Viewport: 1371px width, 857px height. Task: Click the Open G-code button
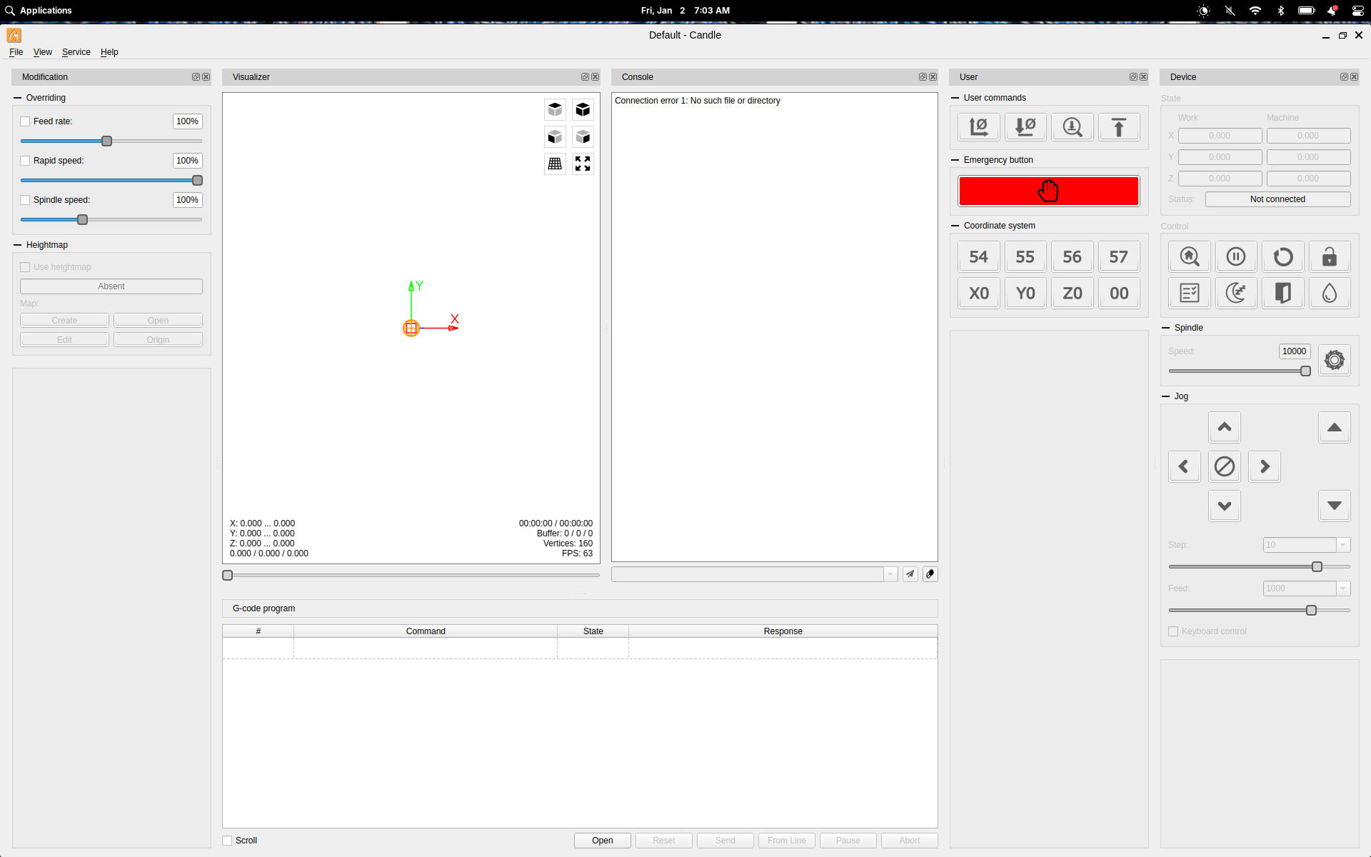(602, 841)
